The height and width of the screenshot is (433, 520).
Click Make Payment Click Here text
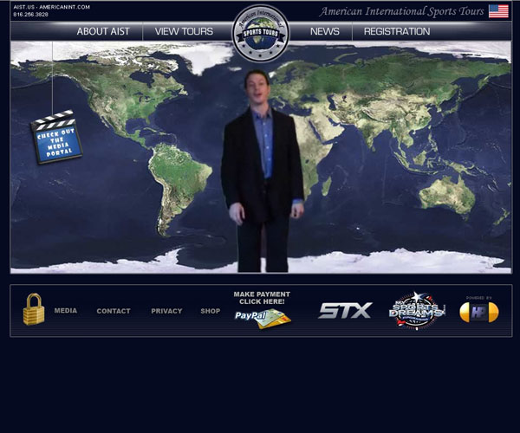(262, 298)
